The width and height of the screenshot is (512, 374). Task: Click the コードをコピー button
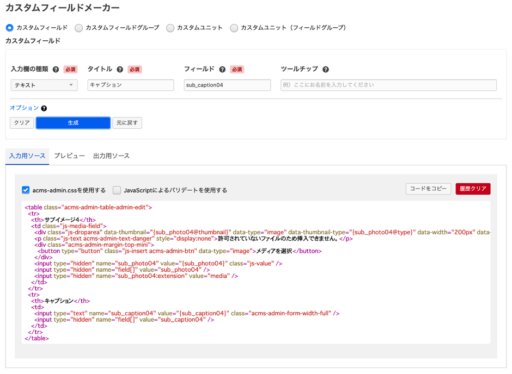tap(428, 189)
